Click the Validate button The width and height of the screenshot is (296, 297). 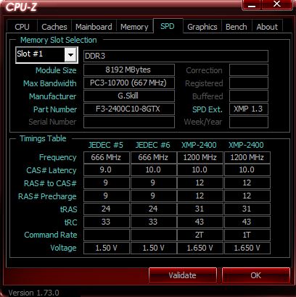[183, 275]
